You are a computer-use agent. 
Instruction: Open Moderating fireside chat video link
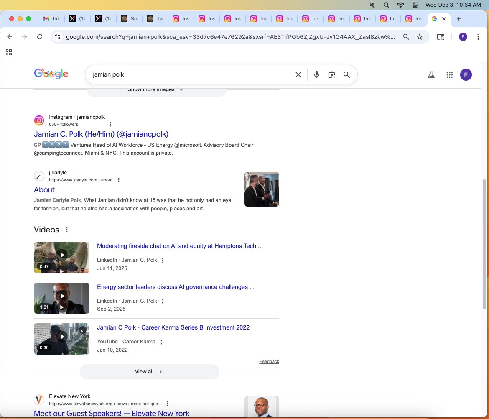coord(180,246)
